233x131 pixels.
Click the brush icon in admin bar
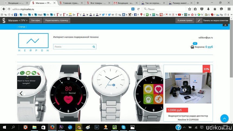point(199,20)
